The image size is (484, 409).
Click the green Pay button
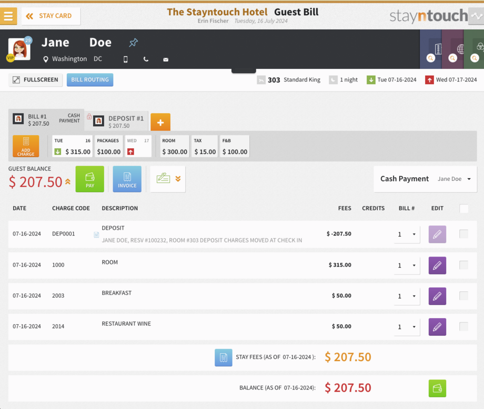90,179
